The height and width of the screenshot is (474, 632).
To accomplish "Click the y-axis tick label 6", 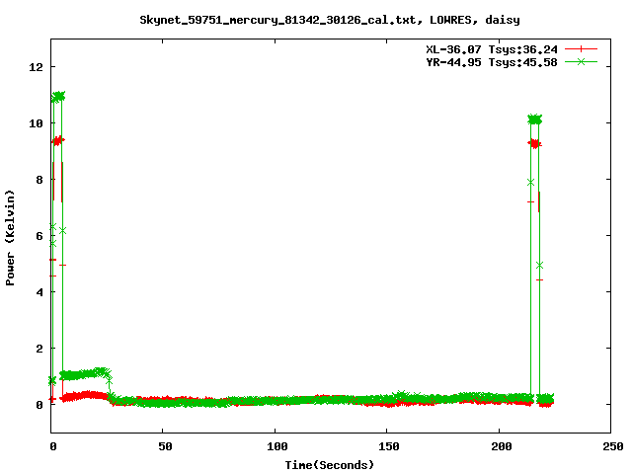I will tap(39, 236).
